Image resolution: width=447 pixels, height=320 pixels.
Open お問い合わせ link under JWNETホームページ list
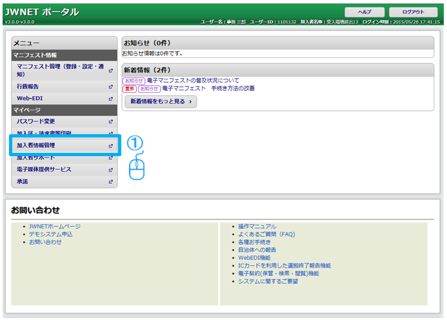coord(45,242)
